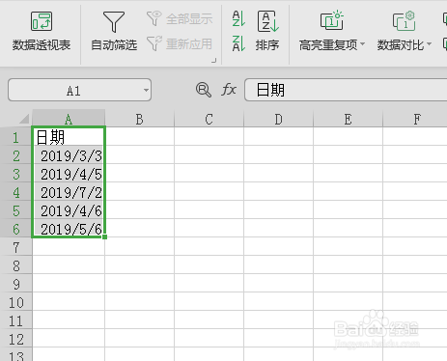The width and height of the screenshot is (447, 361).
Task: Click empty cell B1
Action: 140,136
